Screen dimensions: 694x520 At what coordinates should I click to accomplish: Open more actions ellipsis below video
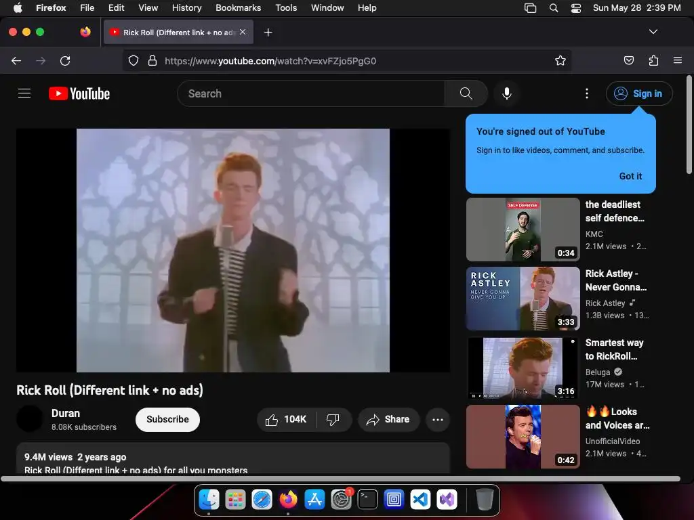coord(438,420)
